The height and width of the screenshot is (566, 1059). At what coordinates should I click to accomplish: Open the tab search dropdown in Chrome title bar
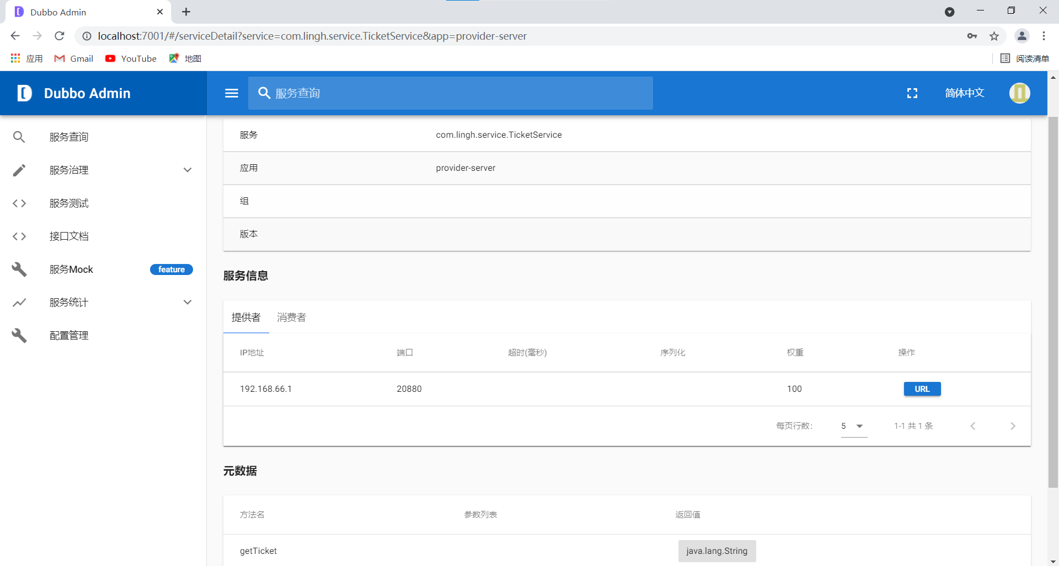950,12
